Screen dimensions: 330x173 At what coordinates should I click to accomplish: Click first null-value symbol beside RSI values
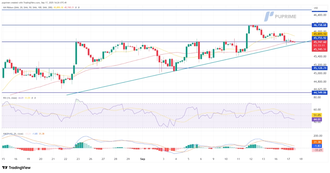point(32,98)
